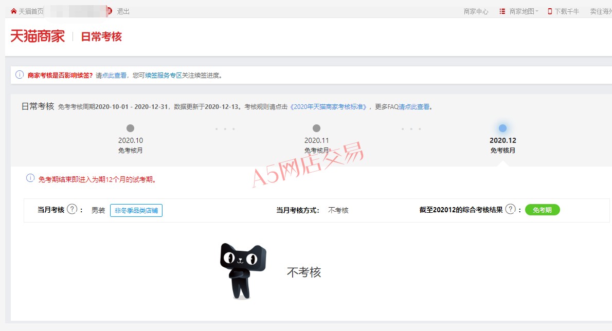Select the 2020.12 timeline dot
612x331 pixels.
pos(503,128)
